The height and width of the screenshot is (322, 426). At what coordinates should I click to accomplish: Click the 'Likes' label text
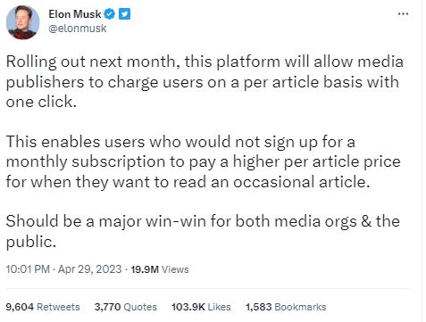tap(219, 307)
